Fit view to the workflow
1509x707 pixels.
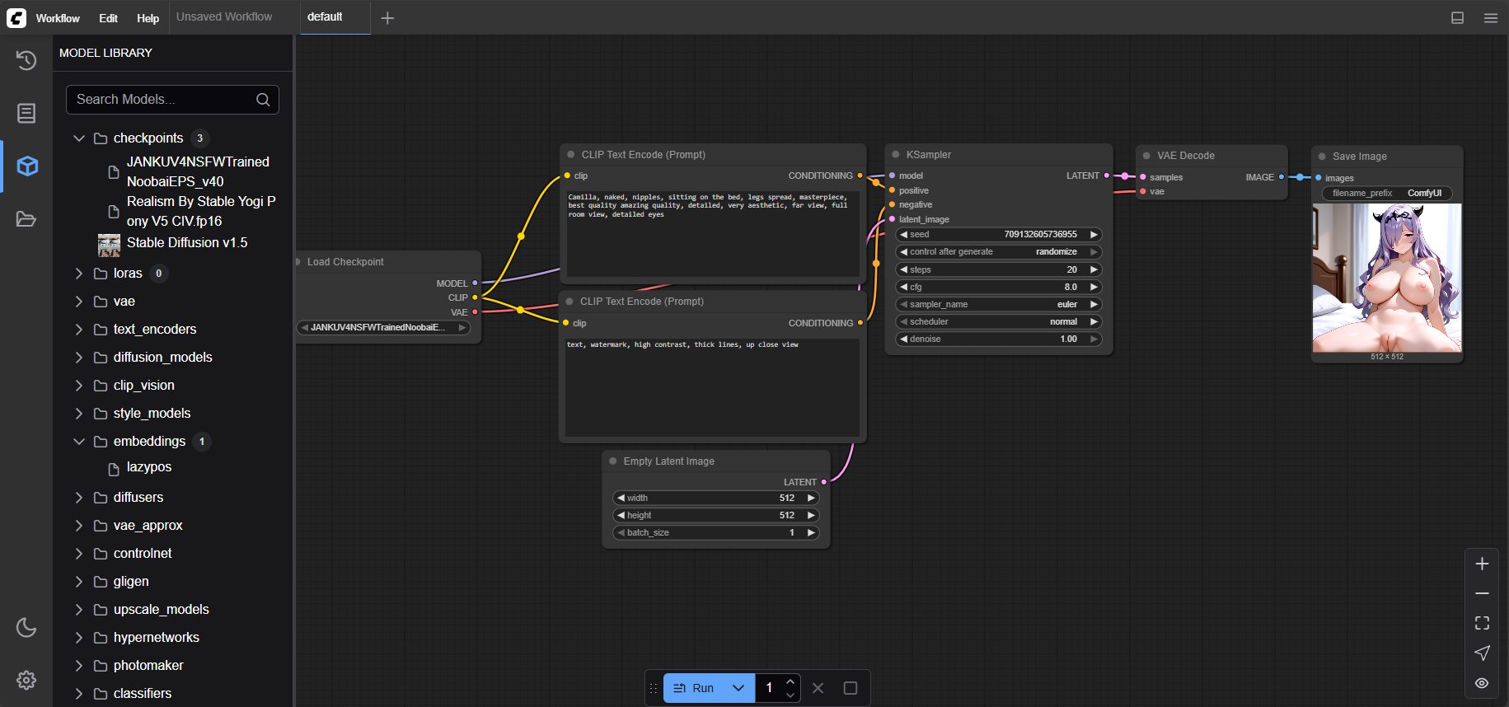tap(1482, 623)
